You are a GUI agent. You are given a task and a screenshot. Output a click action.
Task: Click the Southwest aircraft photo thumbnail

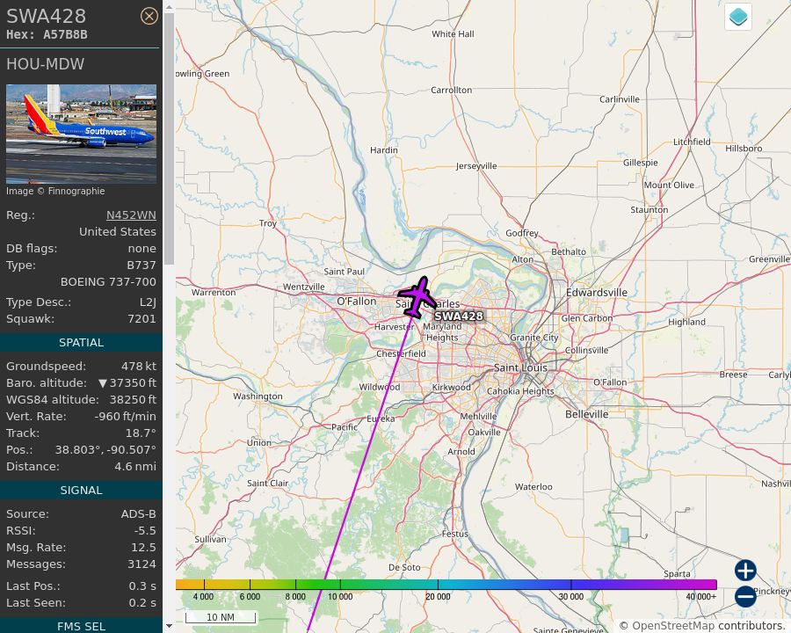(x=81, y=134)
